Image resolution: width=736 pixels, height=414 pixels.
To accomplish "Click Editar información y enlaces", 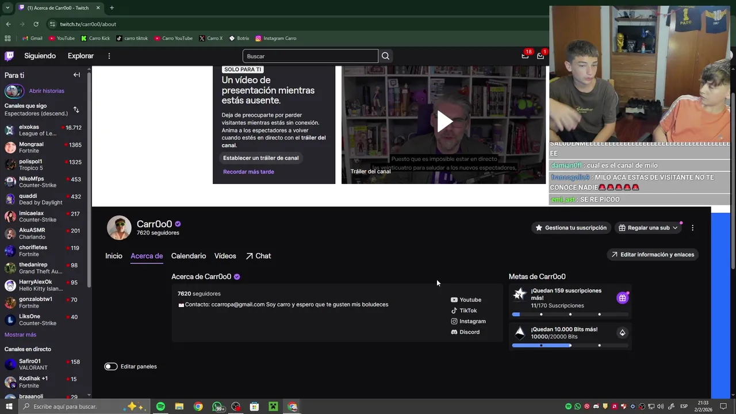I will pyautogui.click(x=653, y=254).
